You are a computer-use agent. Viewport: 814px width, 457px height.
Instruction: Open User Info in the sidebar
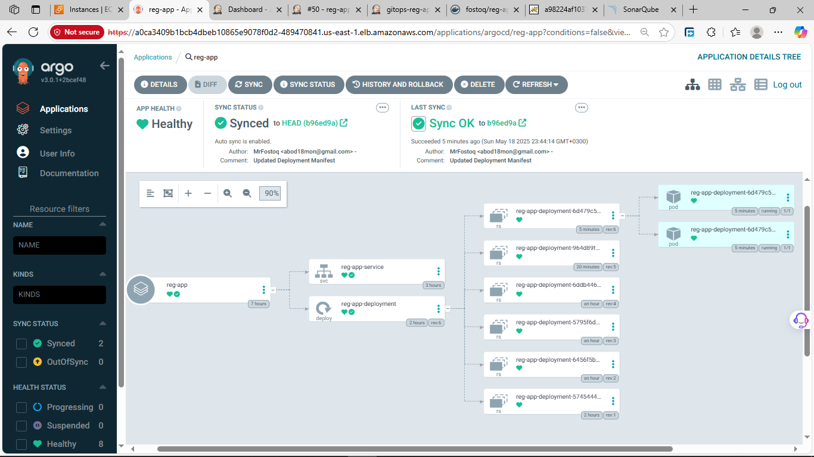57,154
